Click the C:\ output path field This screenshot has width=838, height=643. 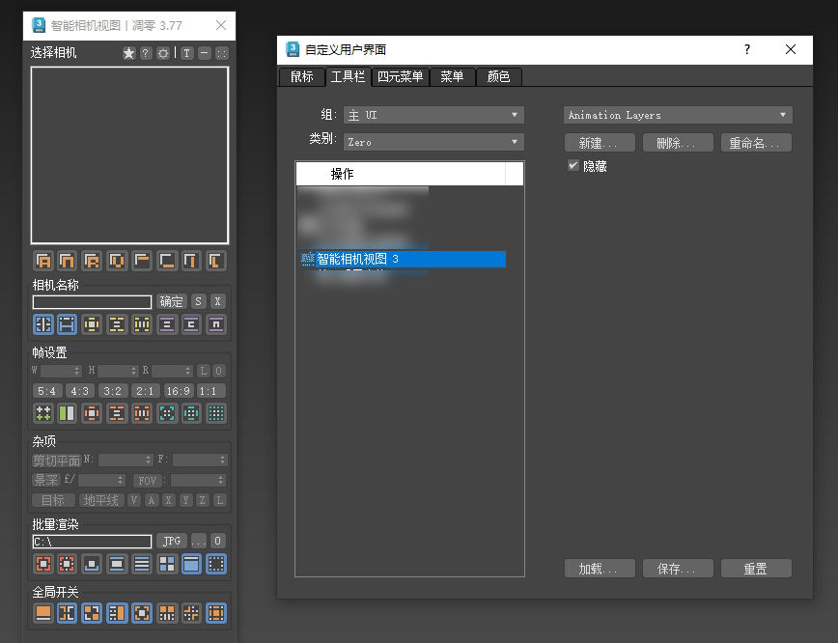[92, 542]
